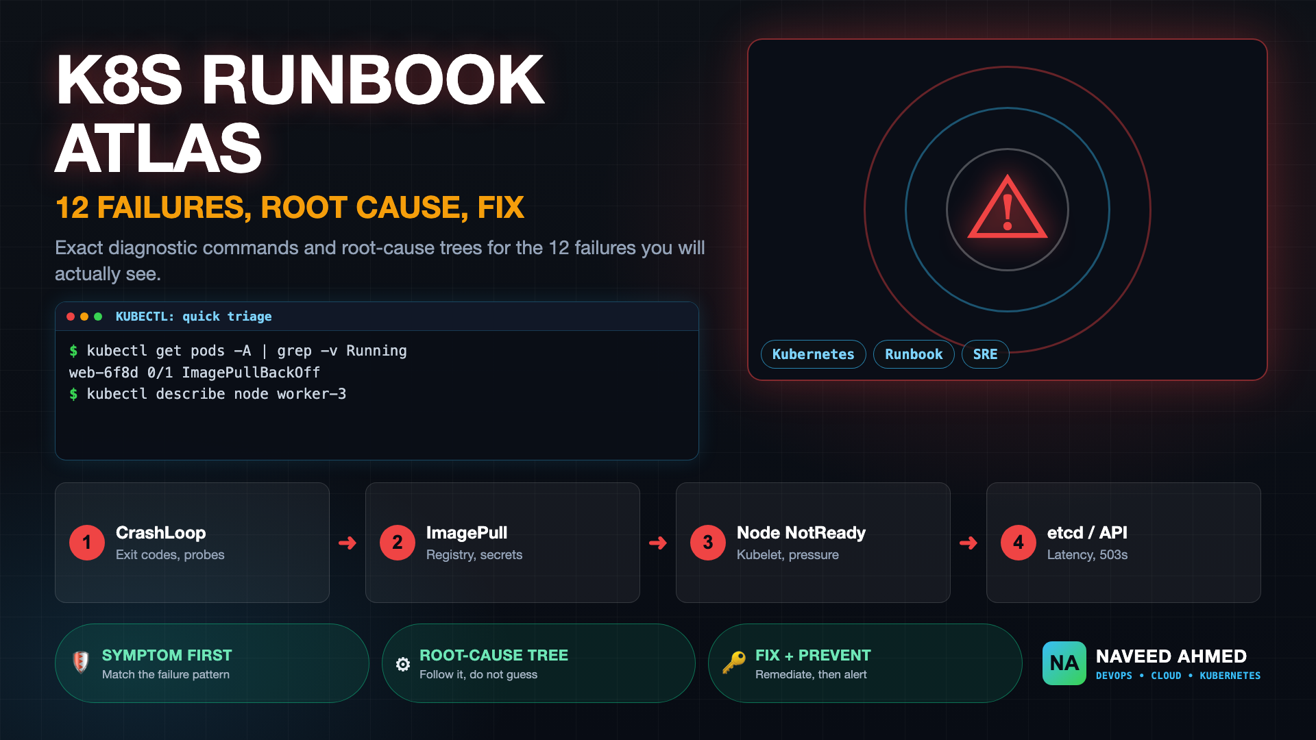This screenshot has height=740, width=1316.
Task: Click the 'Kubelet, pressure' caption
Action: pyautogui.click(x=788, y=555)
